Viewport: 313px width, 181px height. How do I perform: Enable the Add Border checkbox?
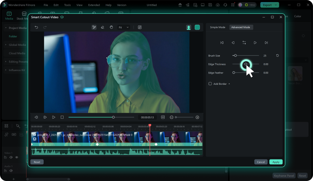[x=210, y=84]
